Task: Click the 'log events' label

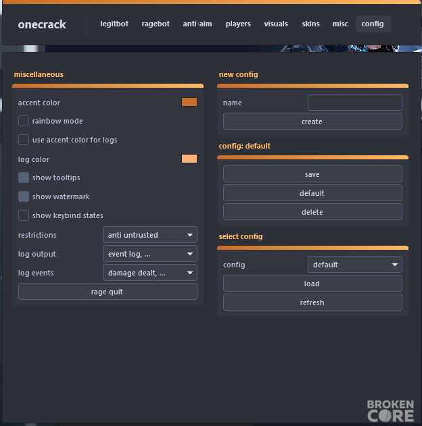Action: click(x=36, y=273)
